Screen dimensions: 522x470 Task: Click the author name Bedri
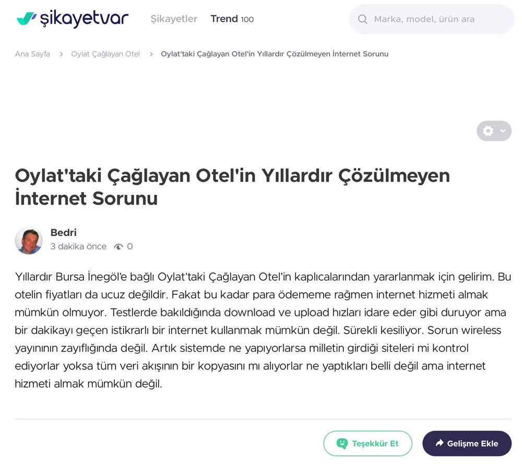coord(63,233)
